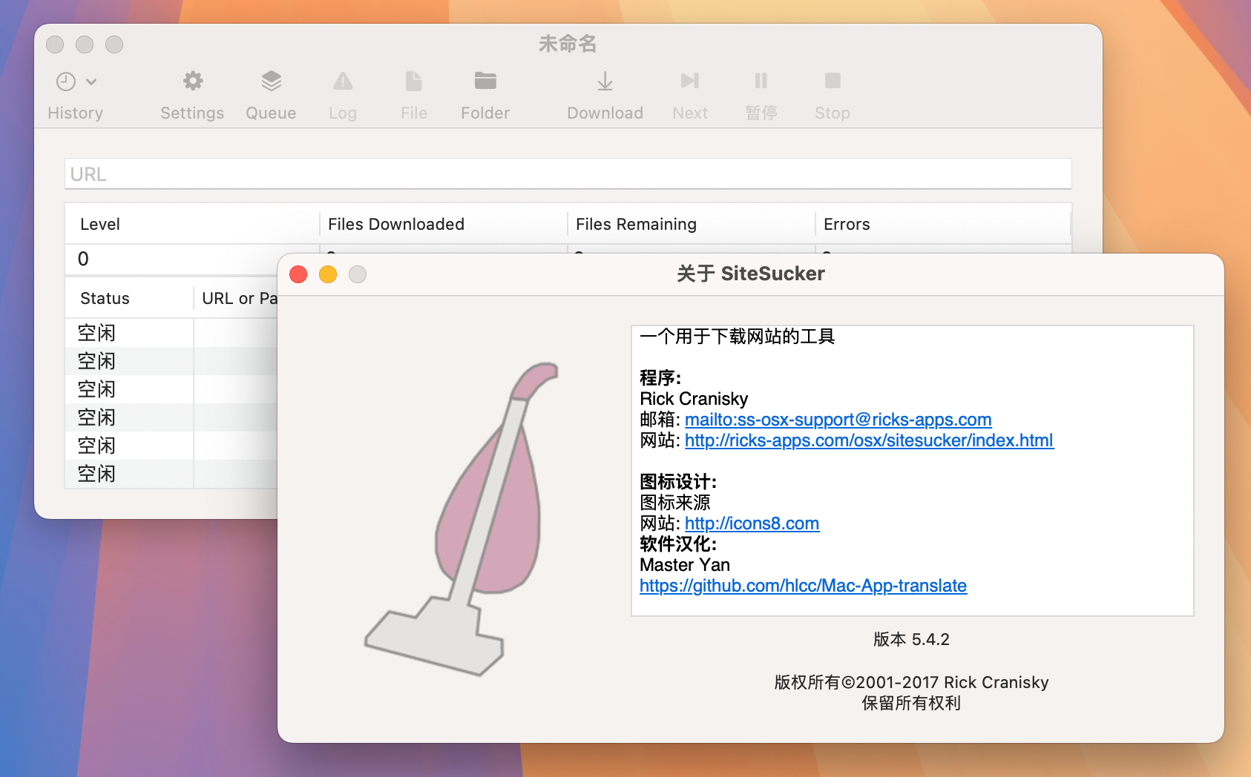Image resolution: width=1251 pixels, height=777 pixels.
Task: Click the 未命名 window title
Action: point(568,44)
